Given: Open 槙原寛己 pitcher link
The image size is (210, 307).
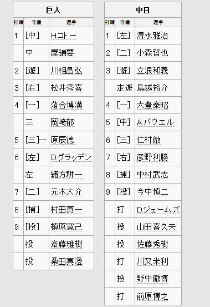Looking at the screenshot, I should click(66, 227).
